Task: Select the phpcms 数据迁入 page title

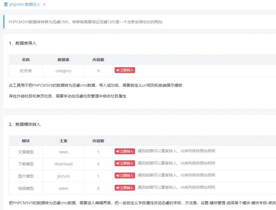Action: [x=25, y=4]
